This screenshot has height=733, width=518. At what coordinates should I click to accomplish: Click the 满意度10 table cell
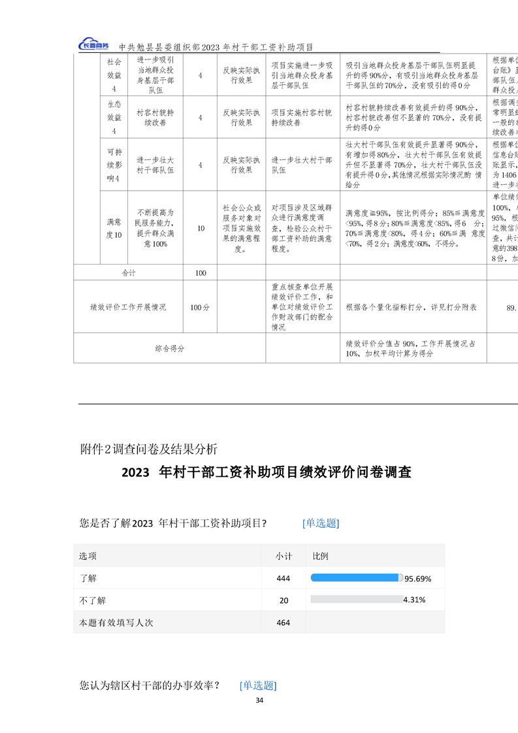114,229
